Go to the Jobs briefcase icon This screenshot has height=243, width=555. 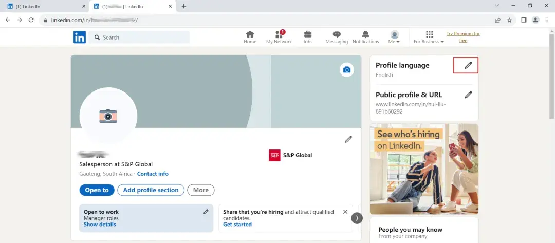click(307, 34)
